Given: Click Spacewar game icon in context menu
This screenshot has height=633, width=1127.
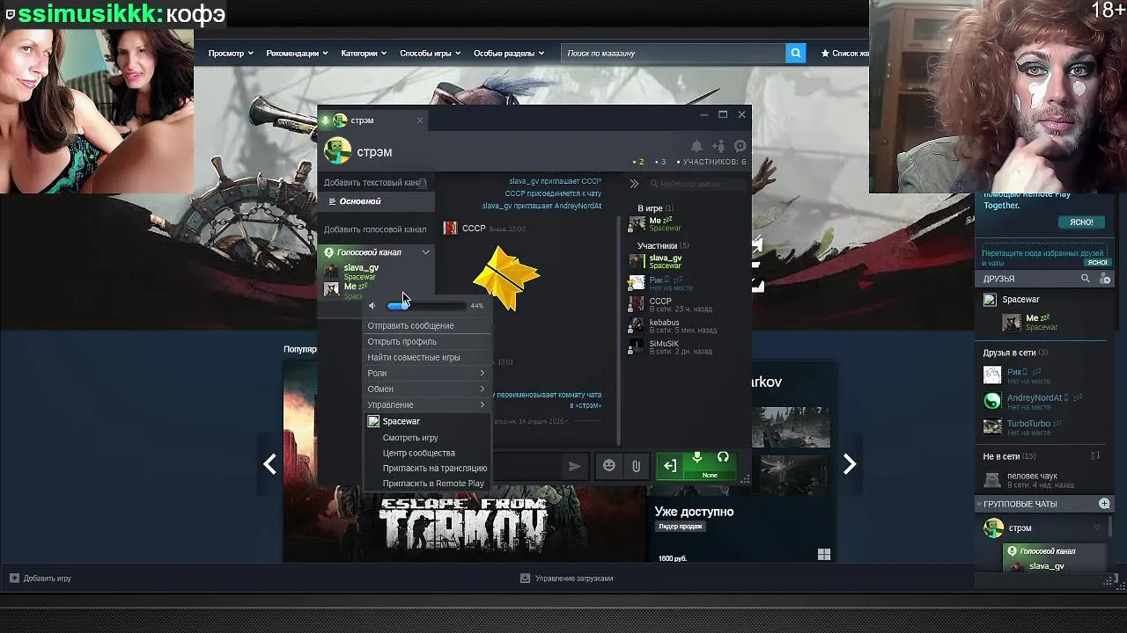Looking at the screenshot, I should pos(373,421).
